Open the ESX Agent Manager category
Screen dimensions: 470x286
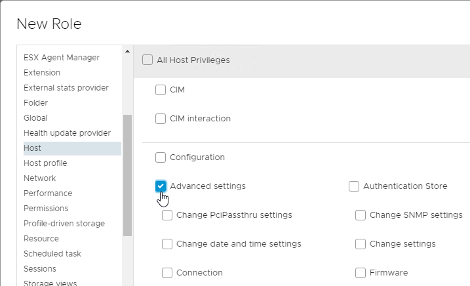pyautogui.click(x=62, y=58)
